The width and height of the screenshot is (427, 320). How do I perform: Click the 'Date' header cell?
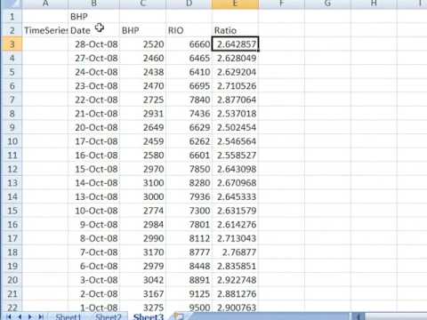click(94, 30)
